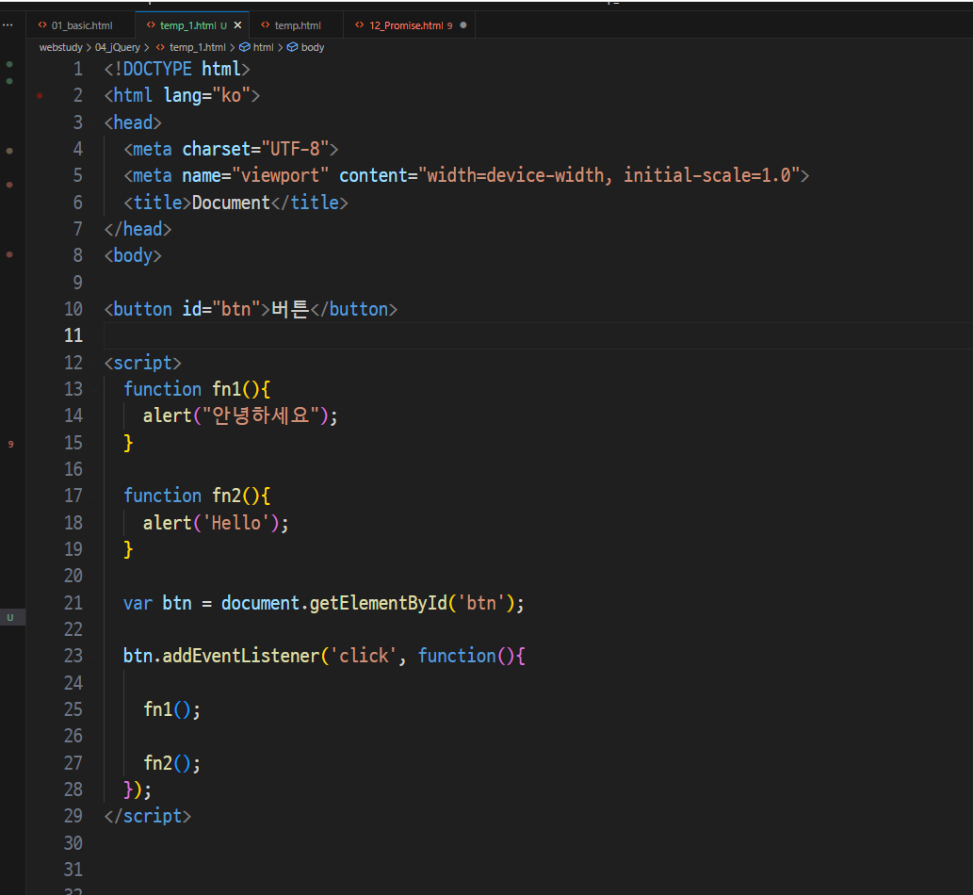Click line number 8 beside body tag

pyautogui.click(x=77, y=255)
